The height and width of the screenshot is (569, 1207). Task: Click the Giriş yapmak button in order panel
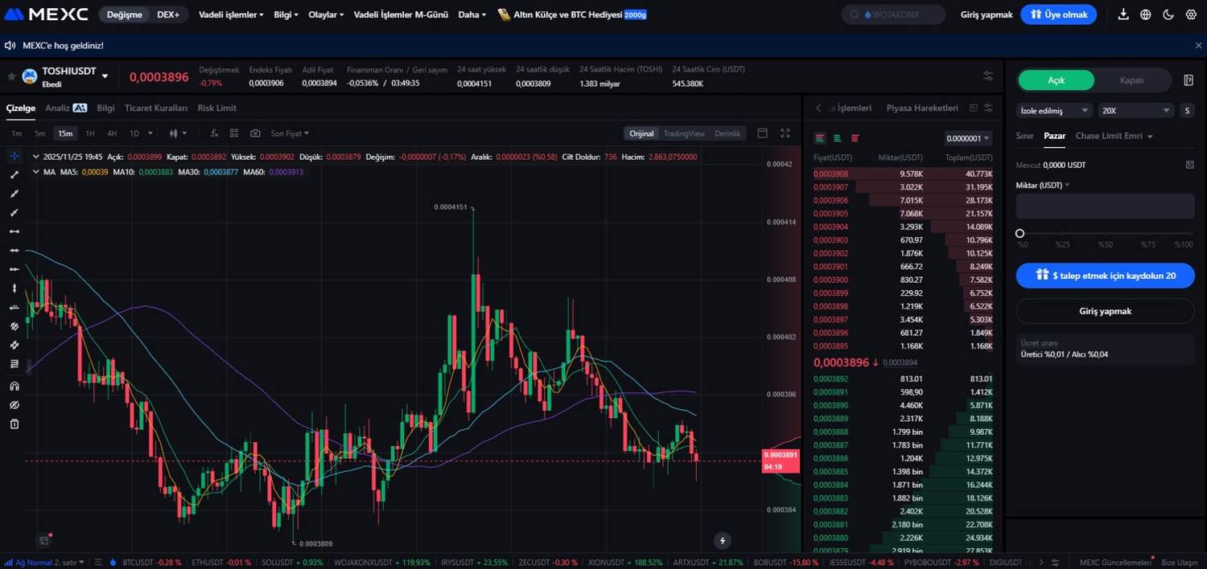tap(1105, 311)
